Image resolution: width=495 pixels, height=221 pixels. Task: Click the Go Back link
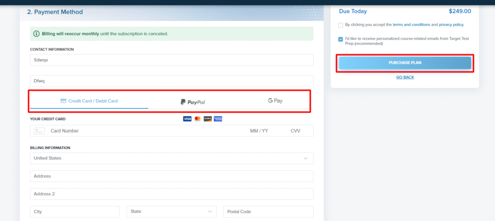click(x=405, y=77)
